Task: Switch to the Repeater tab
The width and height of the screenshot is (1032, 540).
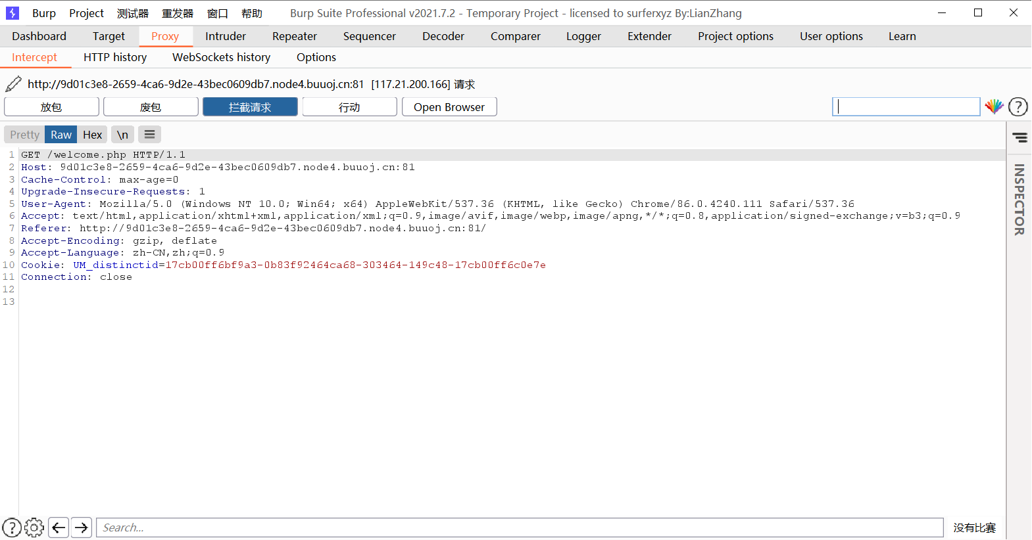Action: 295,36
